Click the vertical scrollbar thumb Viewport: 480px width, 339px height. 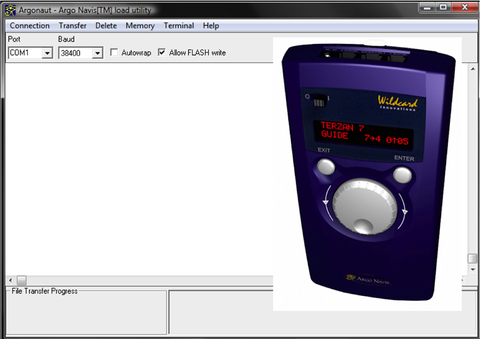click(x=473, y=259)
